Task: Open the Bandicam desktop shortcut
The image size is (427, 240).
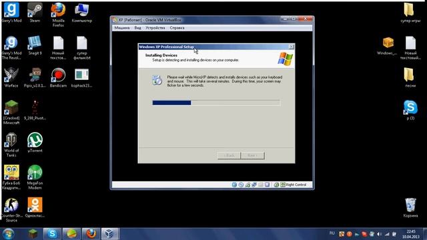Action: pos(58,77)
